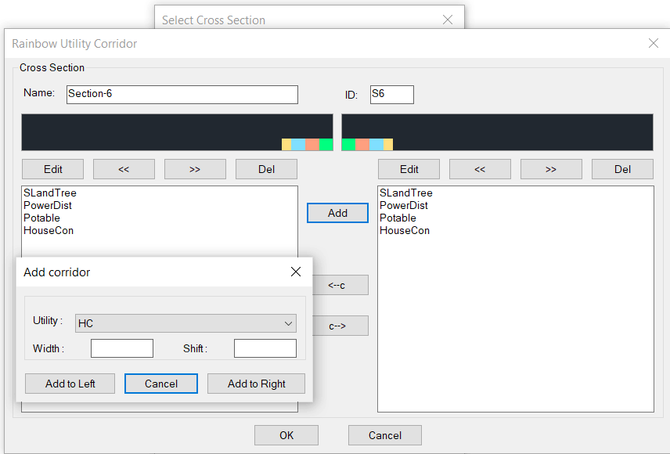
Task: Click the light blue swatch in right preview
Action: click(376, 144)
